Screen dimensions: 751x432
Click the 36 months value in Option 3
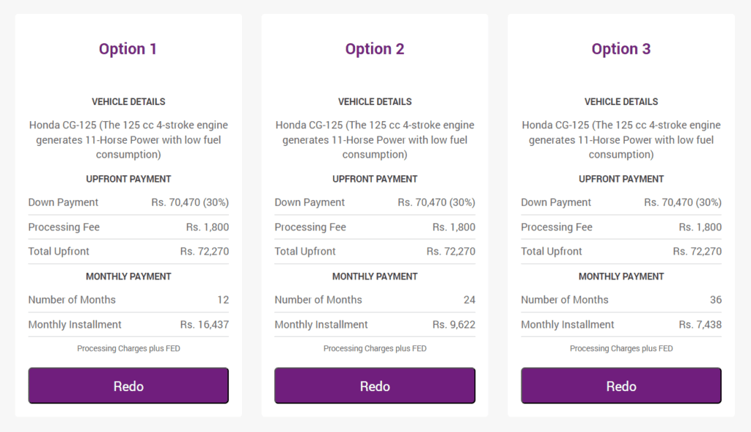click(716, 300)
